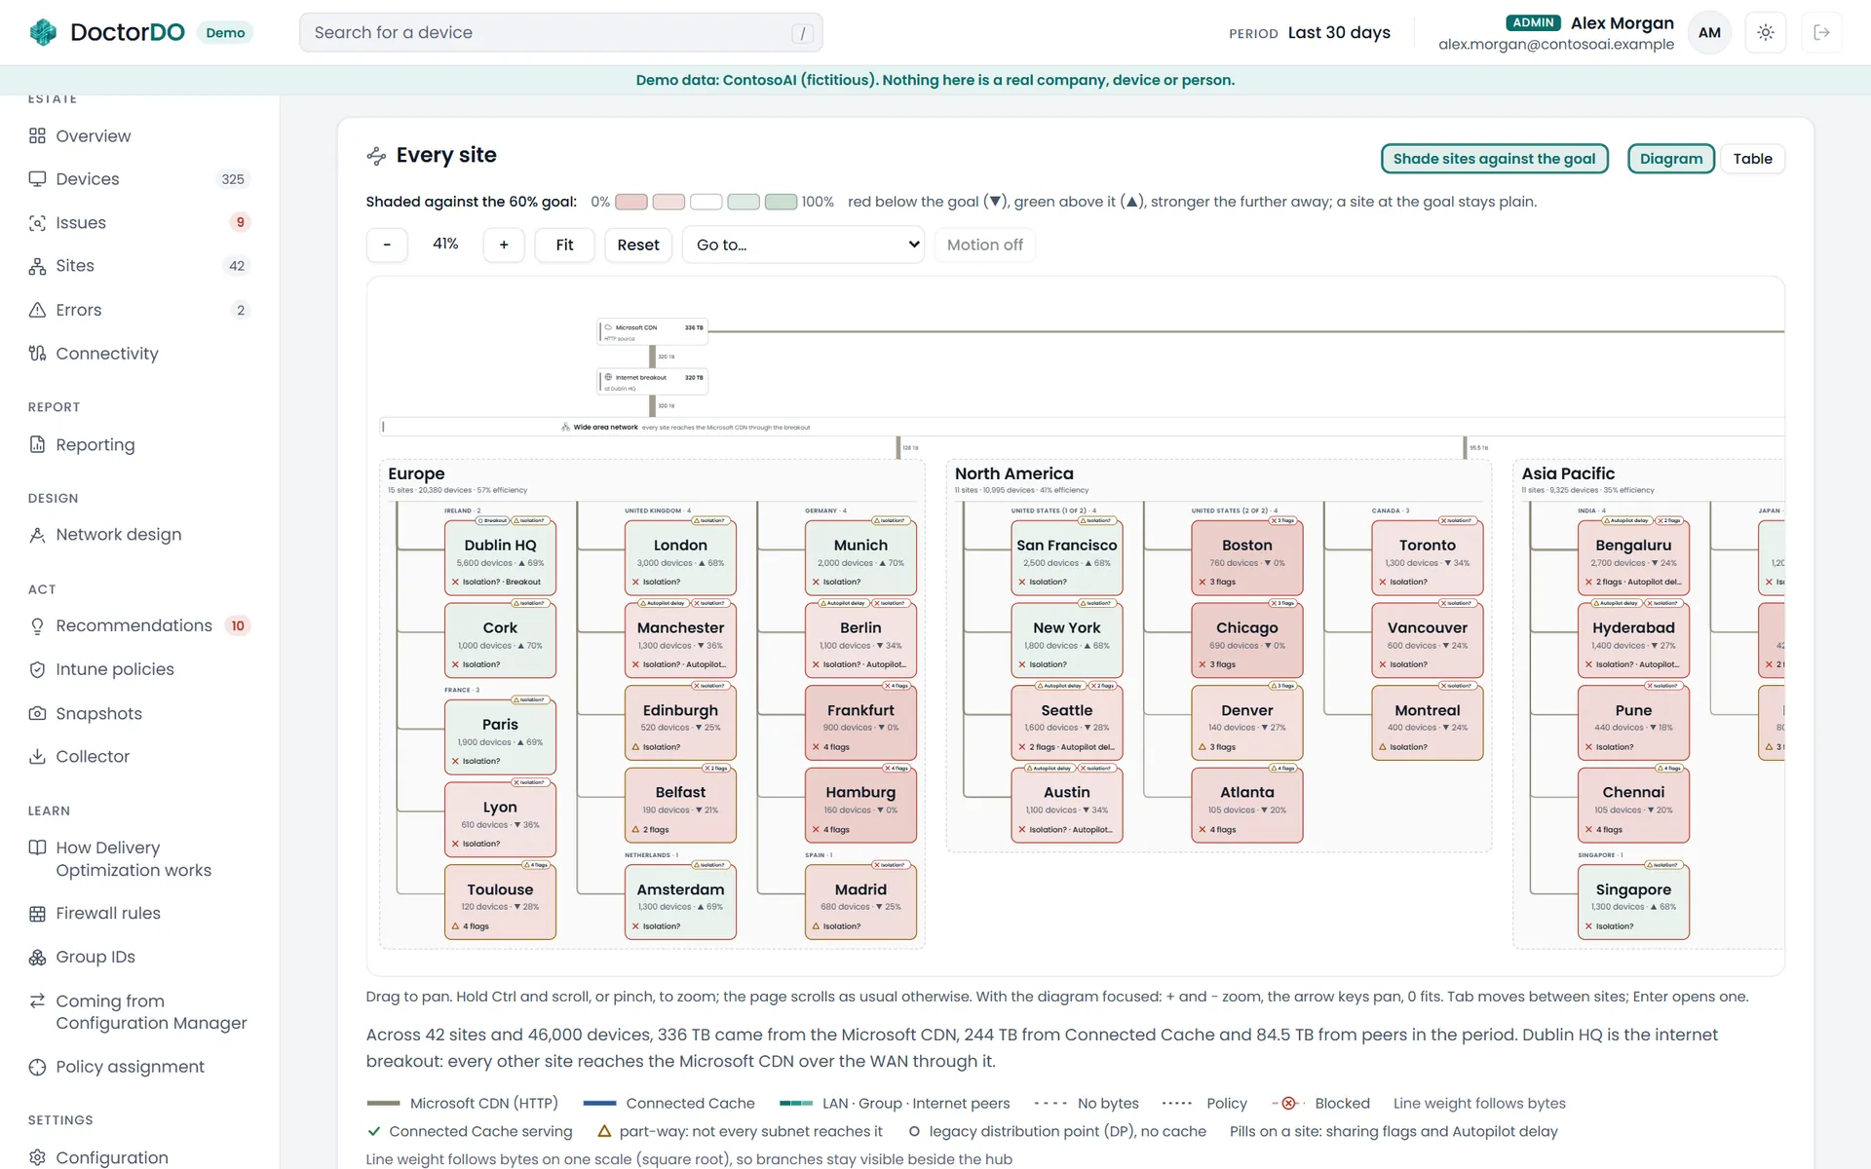The width and height of the screenshot is (1871, 1169).
Task: Open the Recommendations menu item
Action: pyautogui.click(x=139, y=625)
